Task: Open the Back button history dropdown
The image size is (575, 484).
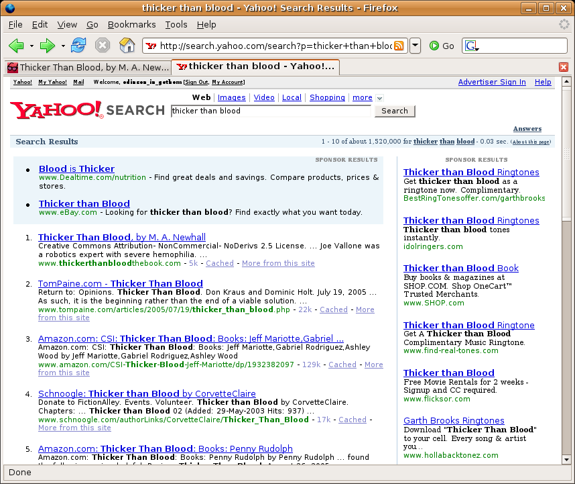Action: click(x=31, y=46)
